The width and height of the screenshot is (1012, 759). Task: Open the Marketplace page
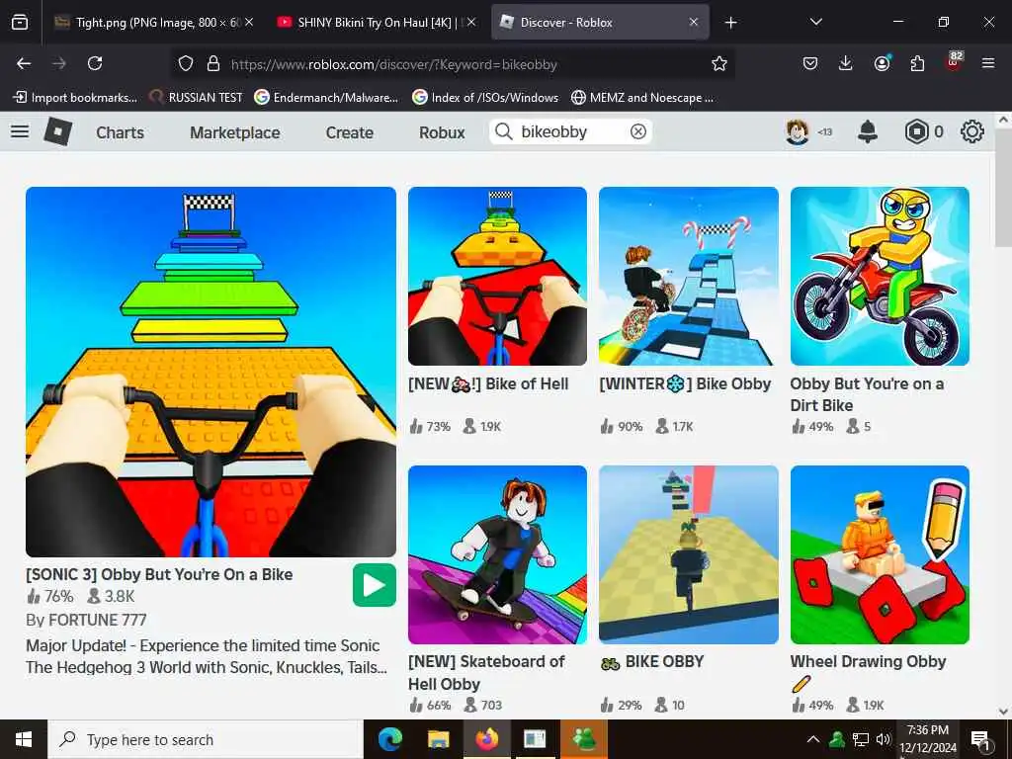(235, 132)
